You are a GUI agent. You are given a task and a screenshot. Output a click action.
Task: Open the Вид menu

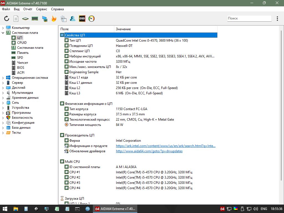click(17, 9)
